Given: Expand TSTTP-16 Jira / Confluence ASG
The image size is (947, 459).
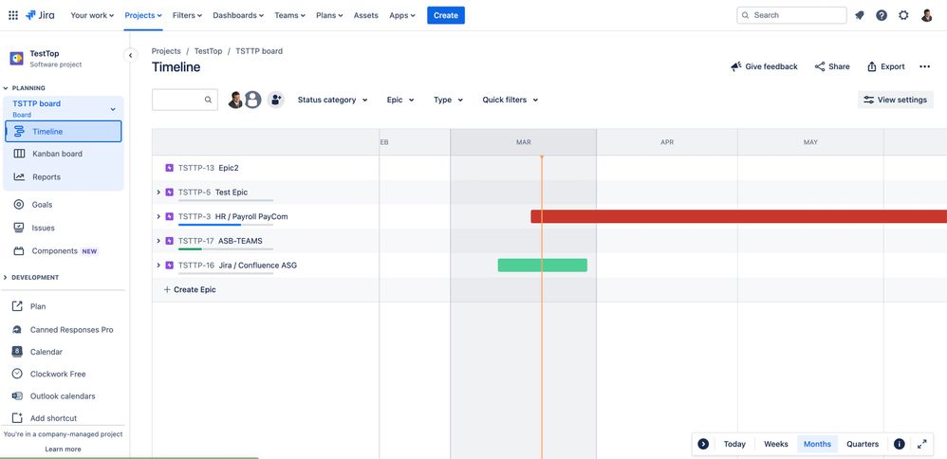Looking at the screenshot, I should (x=158, y=266).
